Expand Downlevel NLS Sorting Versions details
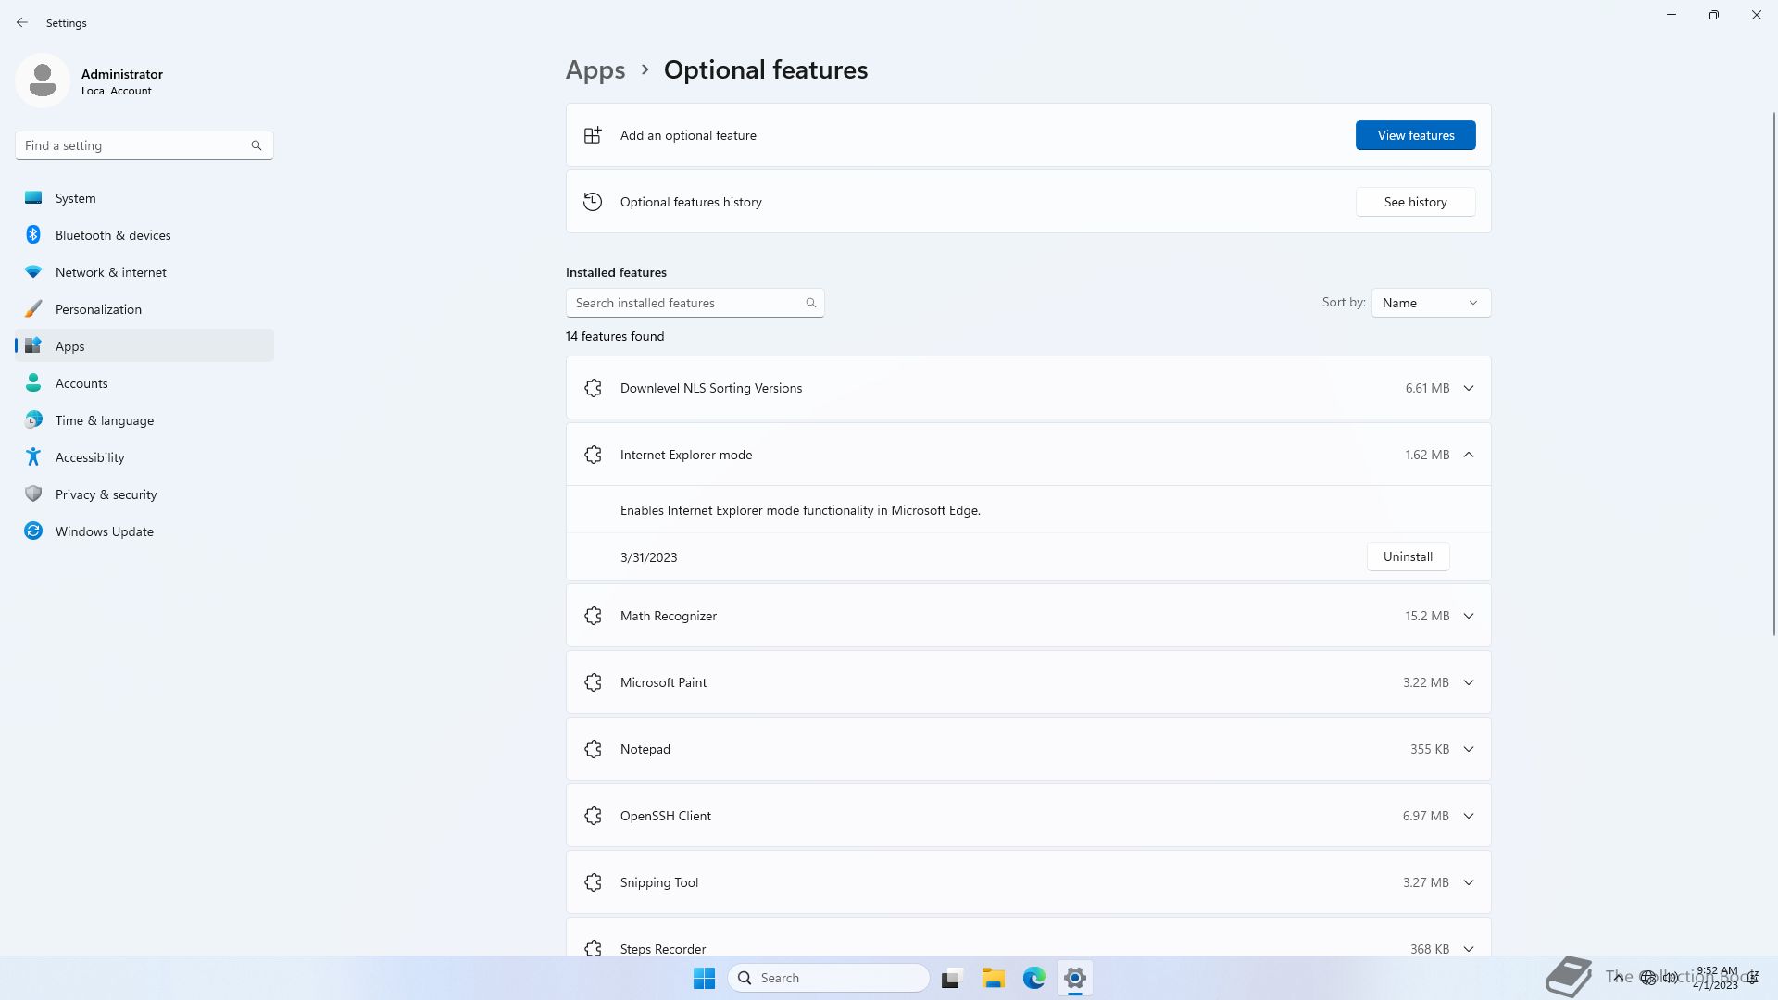This screenshot has height=1000, width=1778. pos(1468,388)
